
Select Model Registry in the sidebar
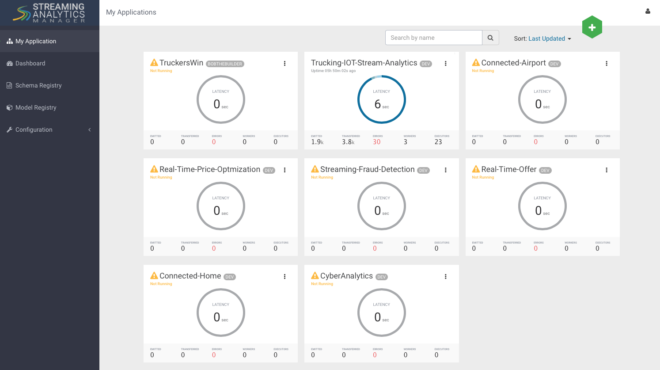[36, 107]
